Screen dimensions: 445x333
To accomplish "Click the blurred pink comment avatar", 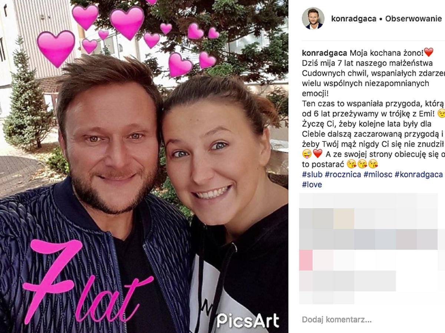I will (x=306, y=260).
